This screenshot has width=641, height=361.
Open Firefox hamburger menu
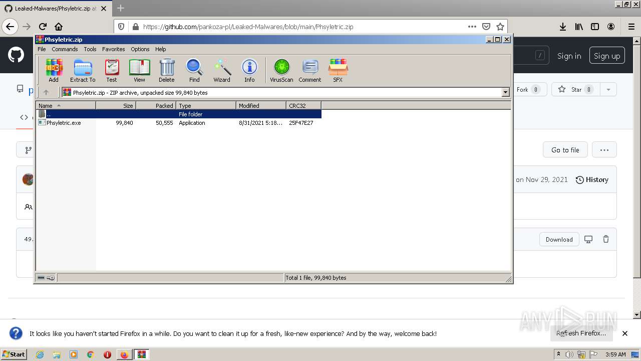pos(631,27)
